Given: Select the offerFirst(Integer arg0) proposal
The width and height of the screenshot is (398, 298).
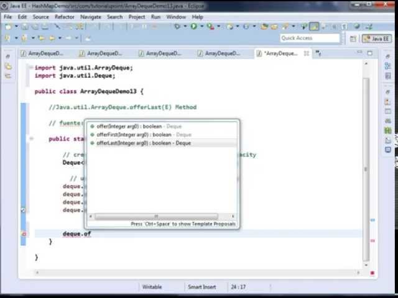Looking at the screenshot, I should pyautogui.click(x=162, y=135).
